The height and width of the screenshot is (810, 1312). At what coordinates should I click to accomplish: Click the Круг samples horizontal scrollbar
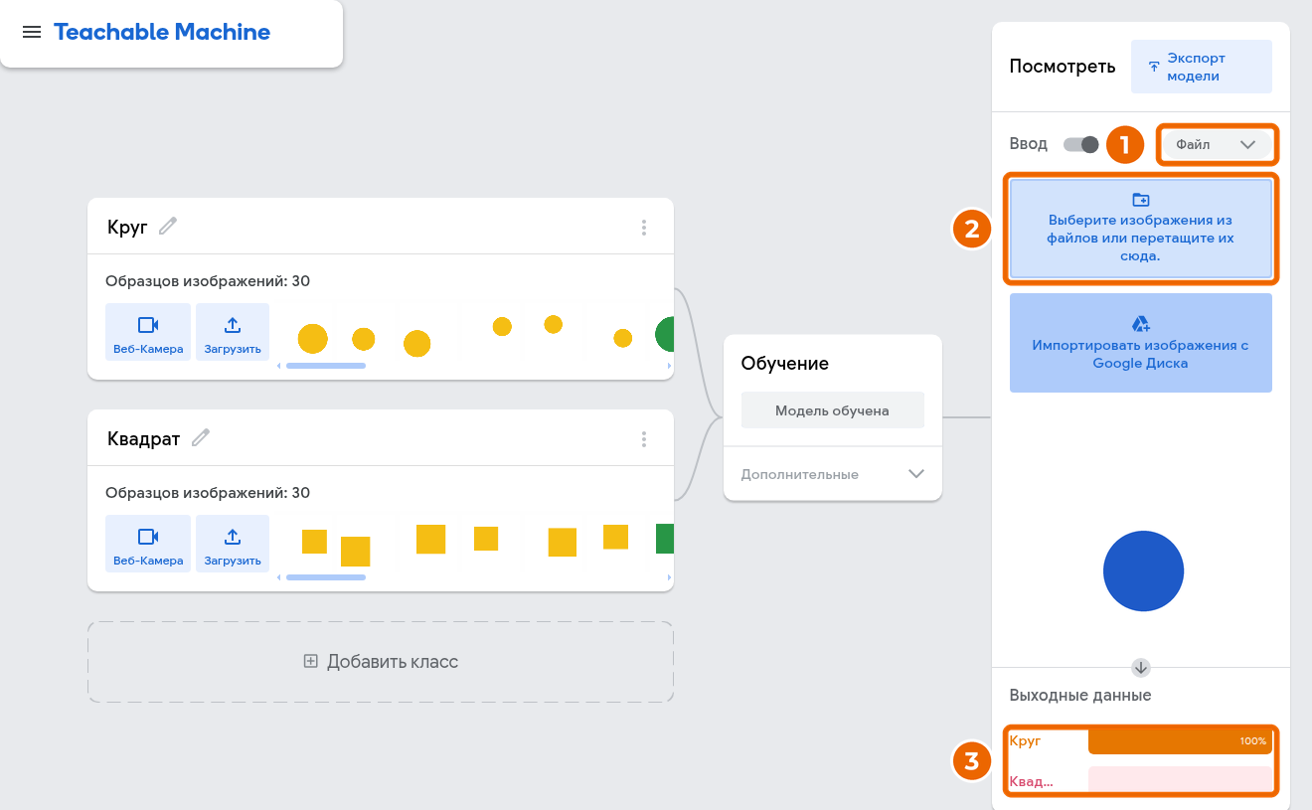point(326,366)
